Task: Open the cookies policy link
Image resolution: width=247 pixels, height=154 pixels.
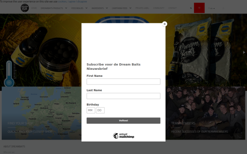Action: 62,1
